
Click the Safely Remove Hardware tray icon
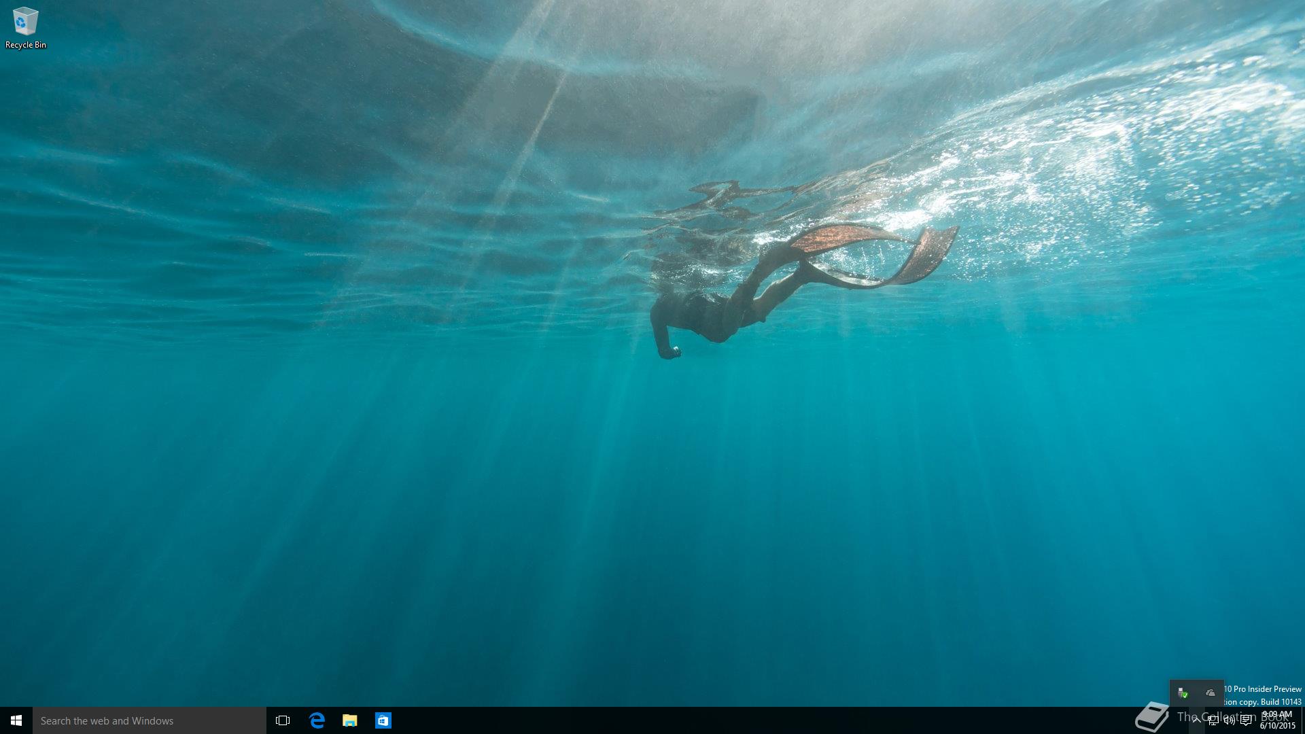(x=1183, y=693)
